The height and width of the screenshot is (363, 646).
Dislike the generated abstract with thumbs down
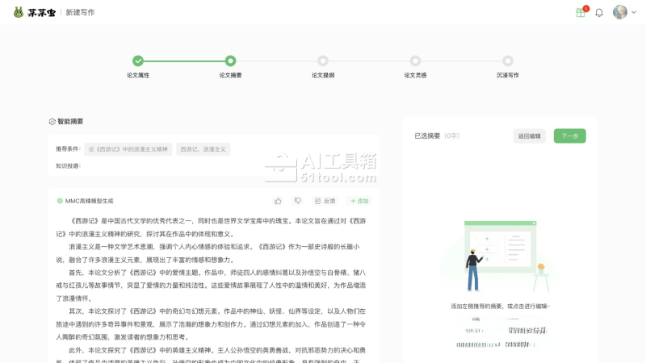coord(297,201)
